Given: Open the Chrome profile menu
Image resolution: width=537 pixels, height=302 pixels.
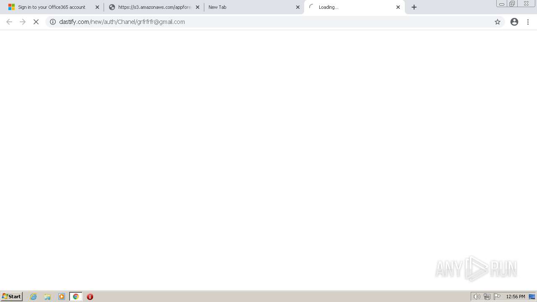Looking at the screenshot, I should 514,22.
